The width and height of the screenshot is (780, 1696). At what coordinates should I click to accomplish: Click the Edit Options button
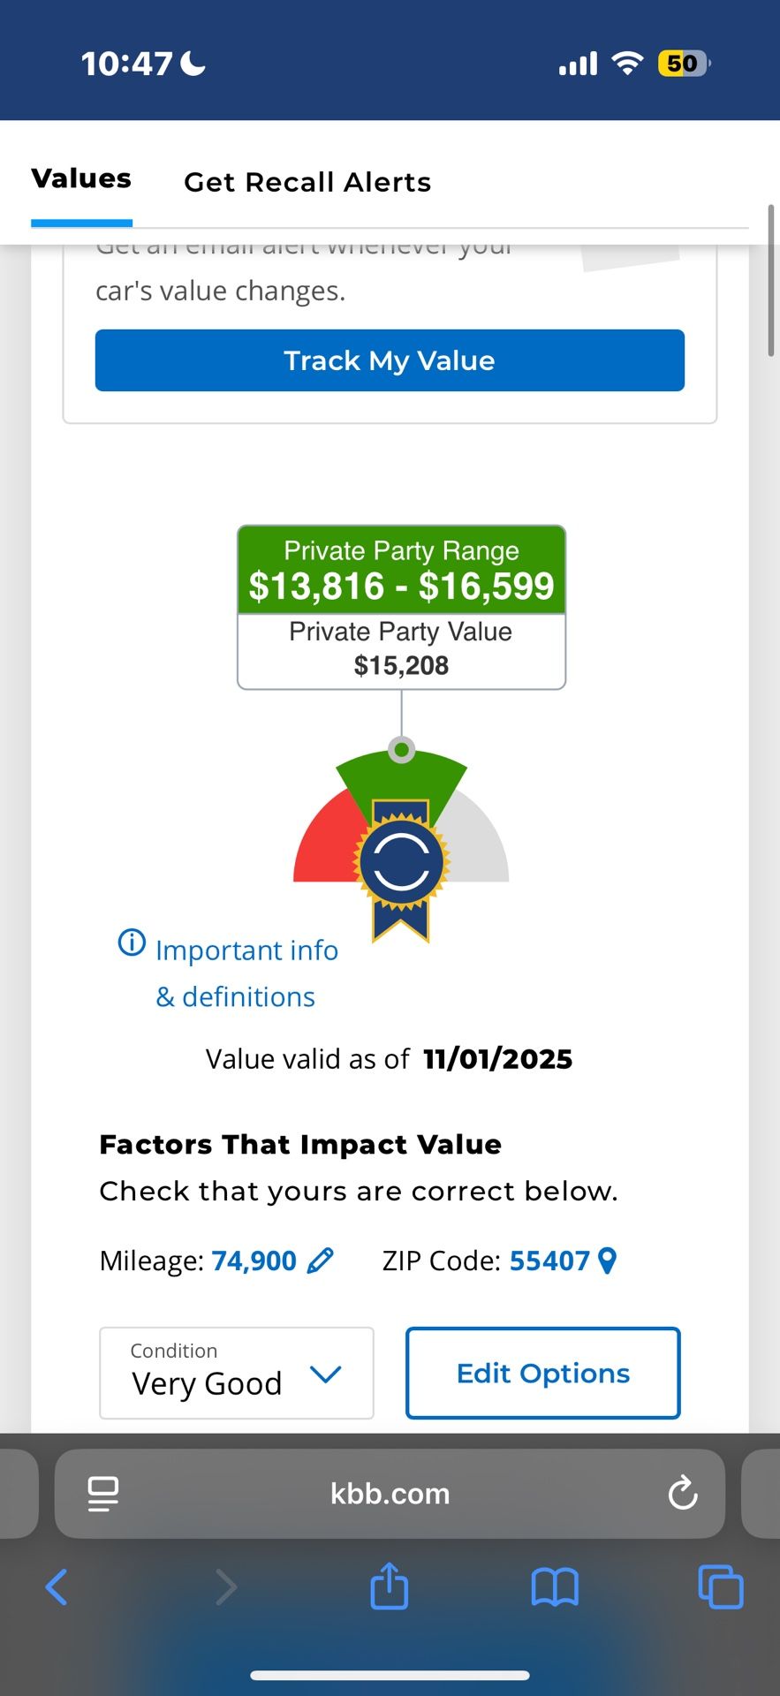pyautogui.click(x=542, y=1373)
